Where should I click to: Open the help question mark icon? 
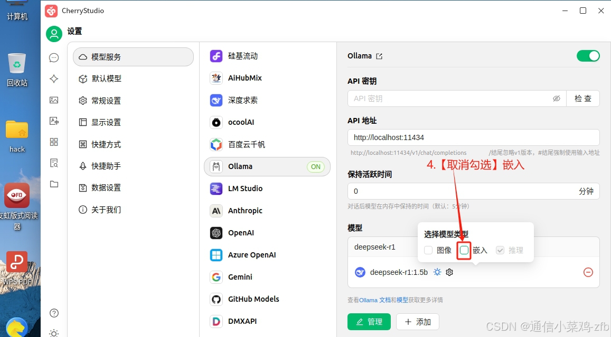[x=54, y=313]
